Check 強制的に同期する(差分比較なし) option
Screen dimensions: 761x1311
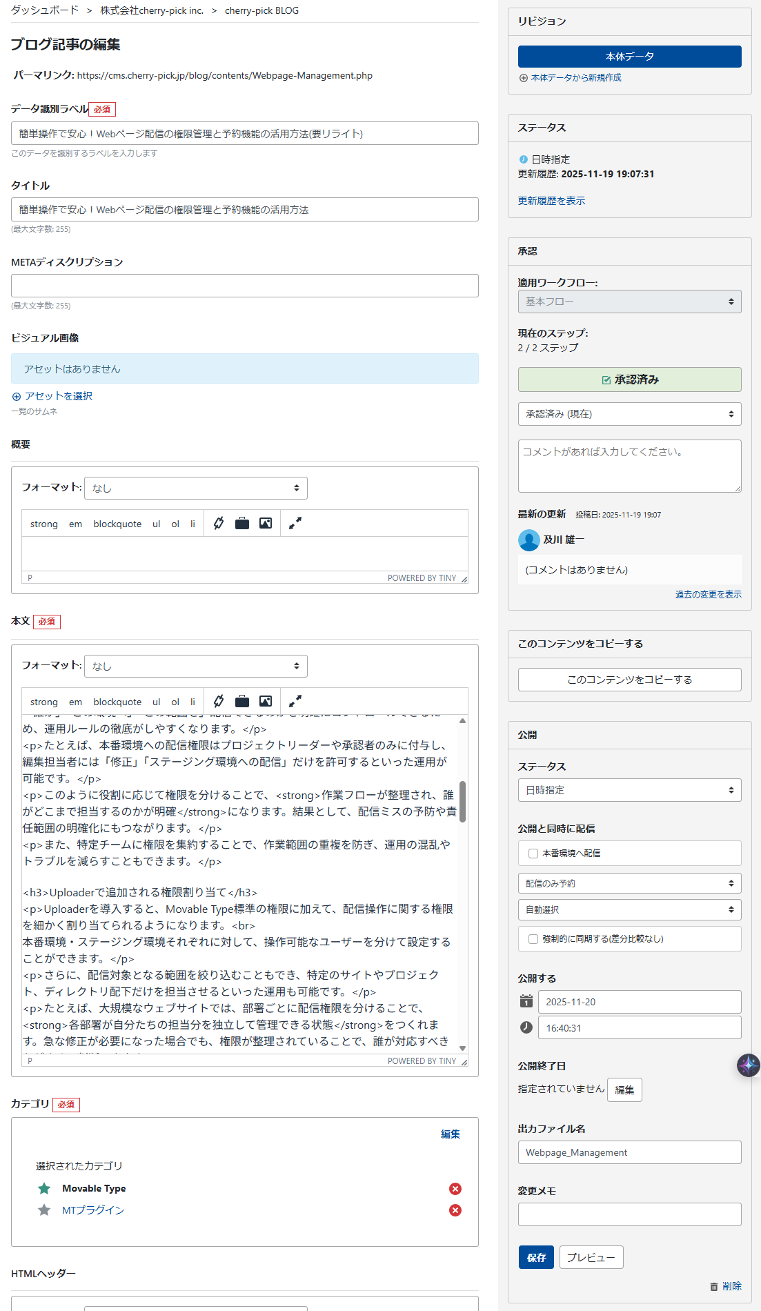[x=533, y=939]
